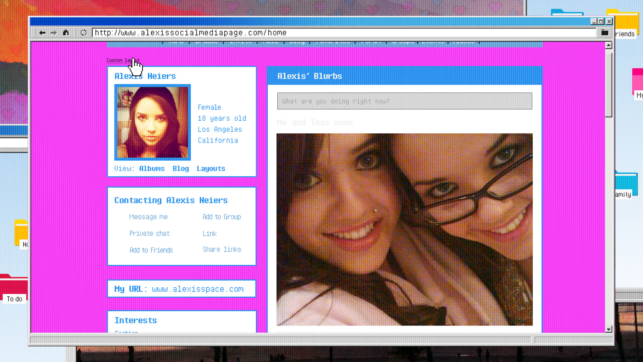
Task: Open the Albums view link
Action: [152, 169]
